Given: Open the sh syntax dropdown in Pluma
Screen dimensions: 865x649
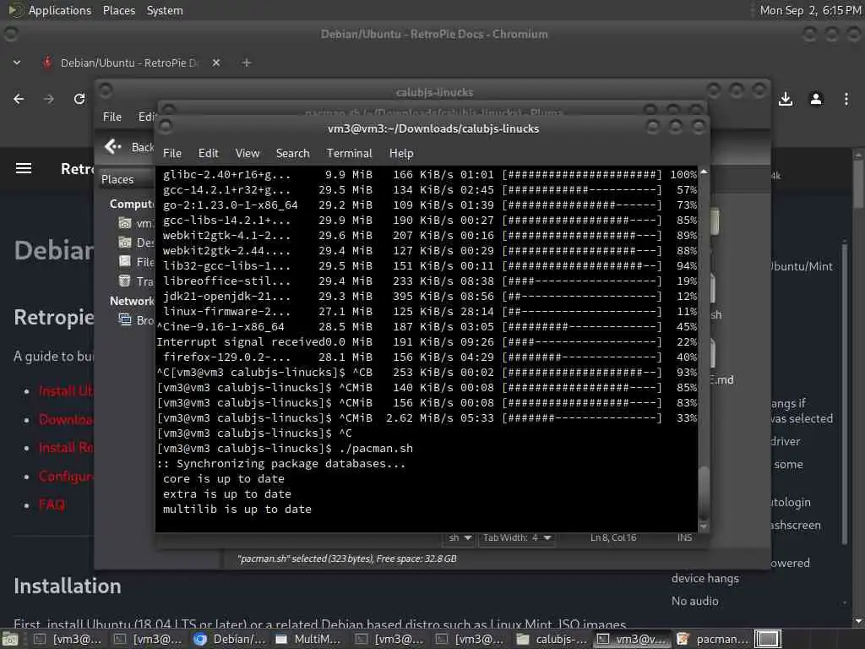Looking at the screenshot, I should pyautogui.click(x=459, y=537).
